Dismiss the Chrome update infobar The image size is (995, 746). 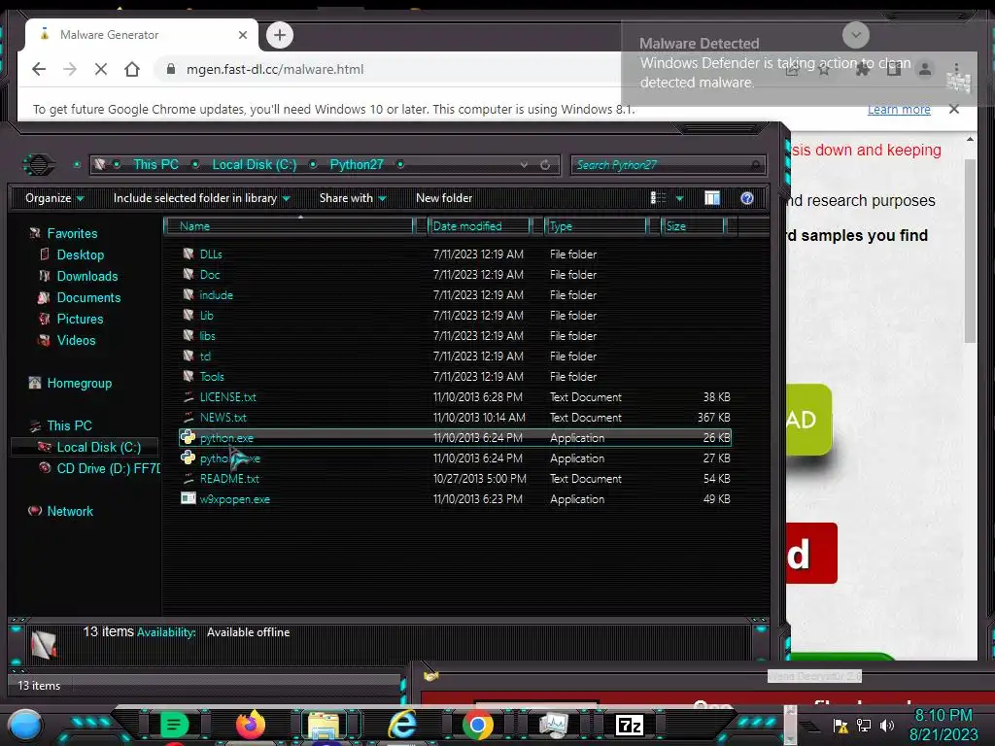(x=954, y=109)
